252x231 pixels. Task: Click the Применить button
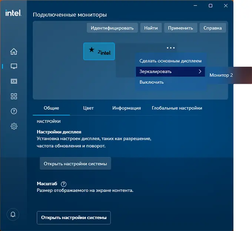click(180, 28)
